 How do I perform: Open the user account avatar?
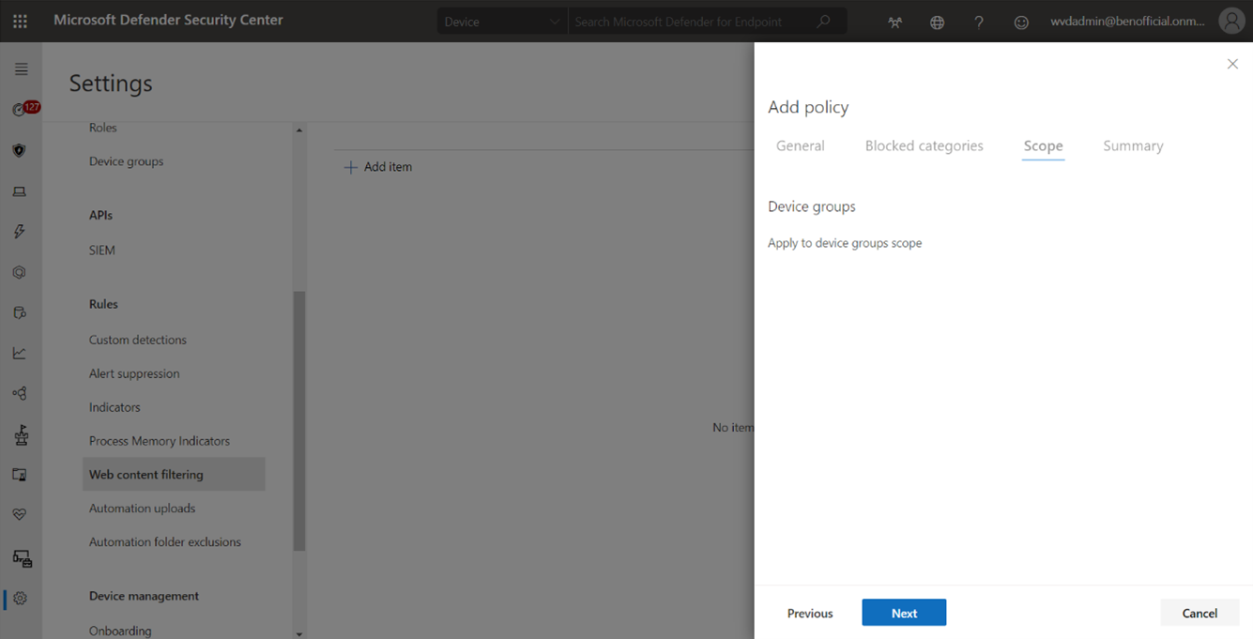pos(1230,21)
